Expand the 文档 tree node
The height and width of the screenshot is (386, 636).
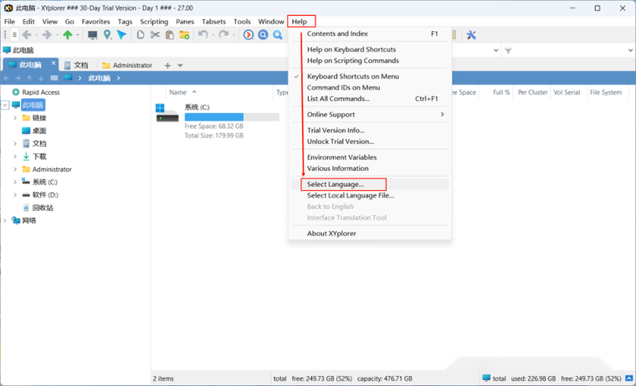point(15,144)
